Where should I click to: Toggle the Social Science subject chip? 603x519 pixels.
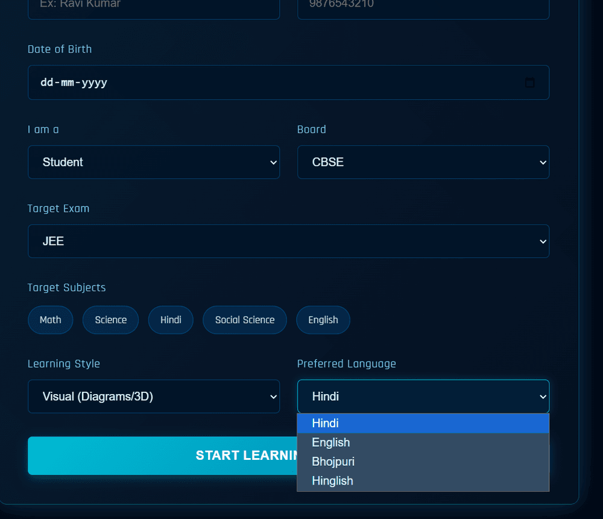pos(245,320)
